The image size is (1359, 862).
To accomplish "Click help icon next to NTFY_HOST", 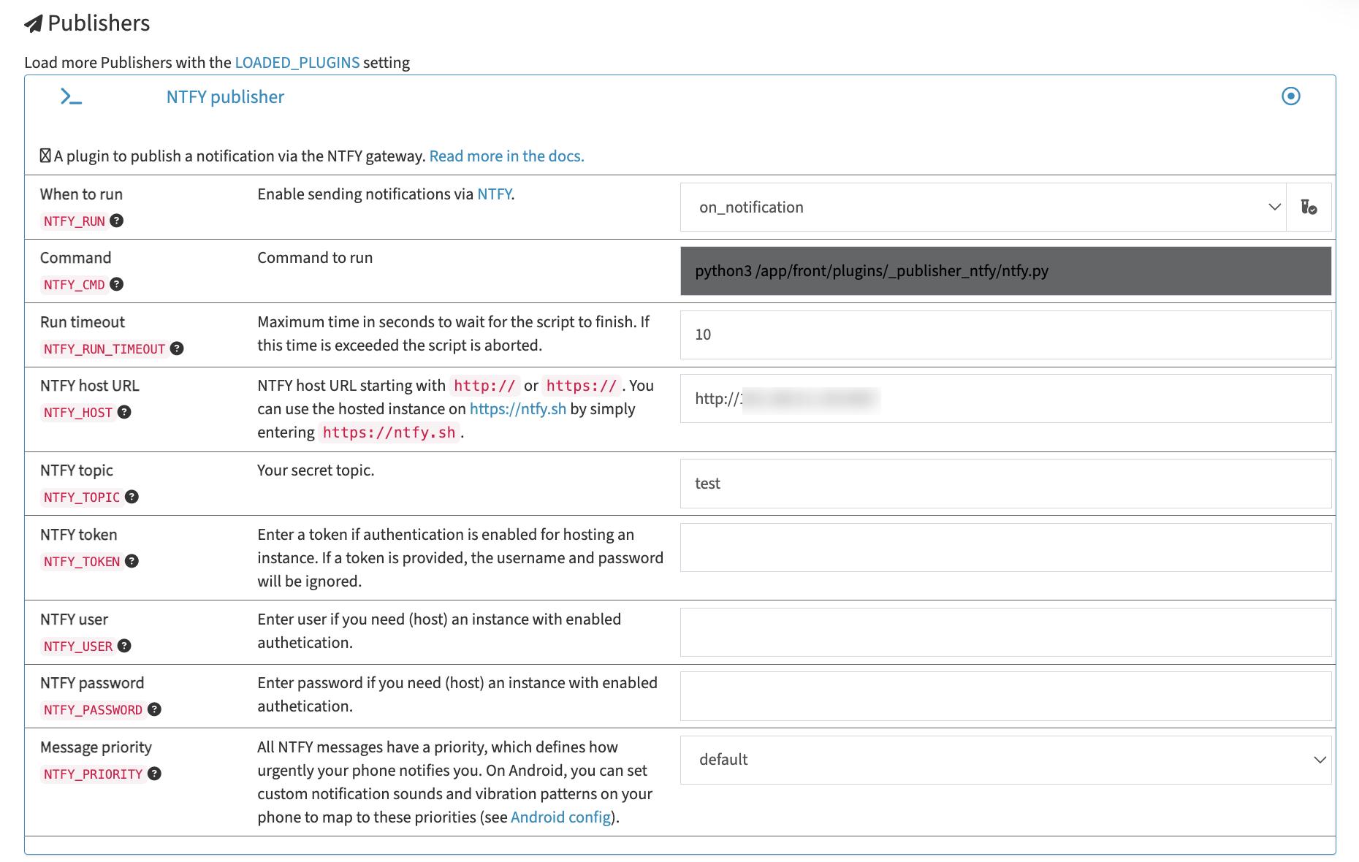I will pyautogui.click(x=125, y=412).
